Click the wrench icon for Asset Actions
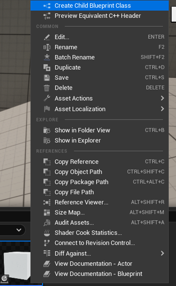This screenshot has width=176, height=286. (x=47, y=98)
